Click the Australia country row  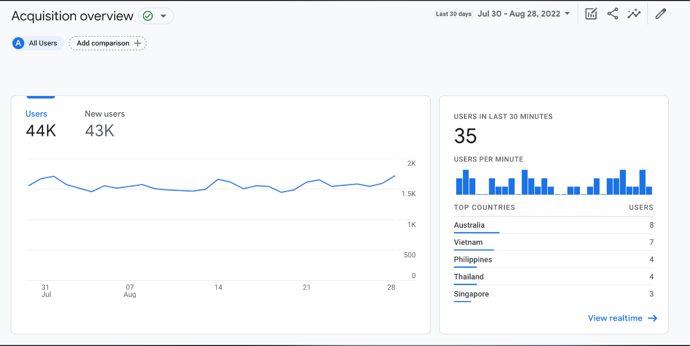[553, 225]
